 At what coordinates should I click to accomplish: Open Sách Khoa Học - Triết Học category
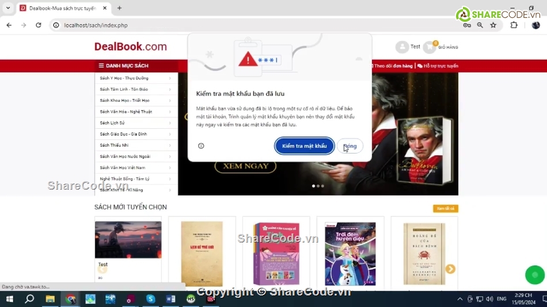click(124, 101)
